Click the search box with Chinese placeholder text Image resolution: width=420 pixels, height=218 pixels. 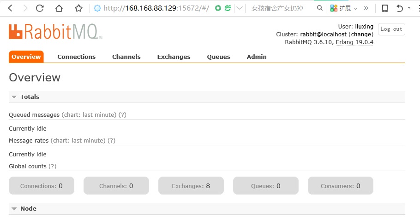(x=277, y=8)
